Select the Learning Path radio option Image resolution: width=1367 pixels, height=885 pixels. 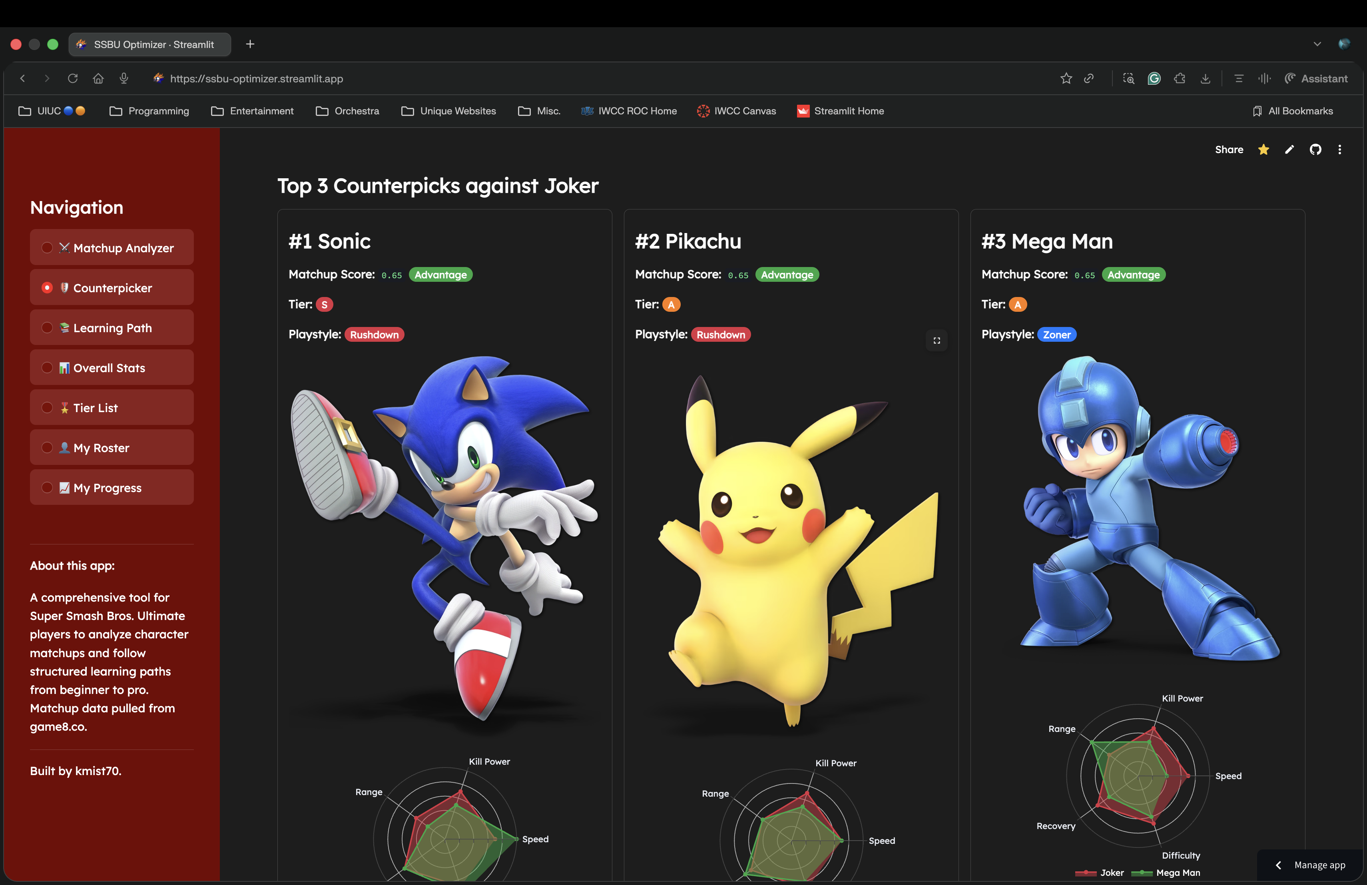tap(112, 327)
